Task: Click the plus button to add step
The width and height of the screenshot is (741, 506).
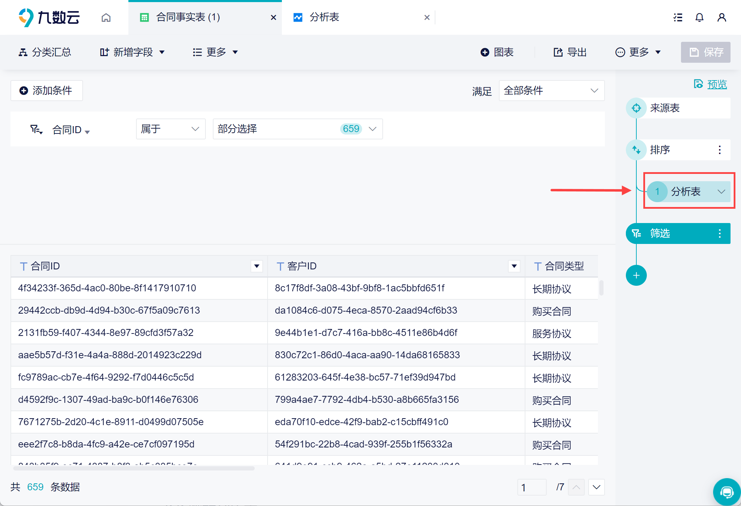Action: pyautogui.click(x=636, y=275)
